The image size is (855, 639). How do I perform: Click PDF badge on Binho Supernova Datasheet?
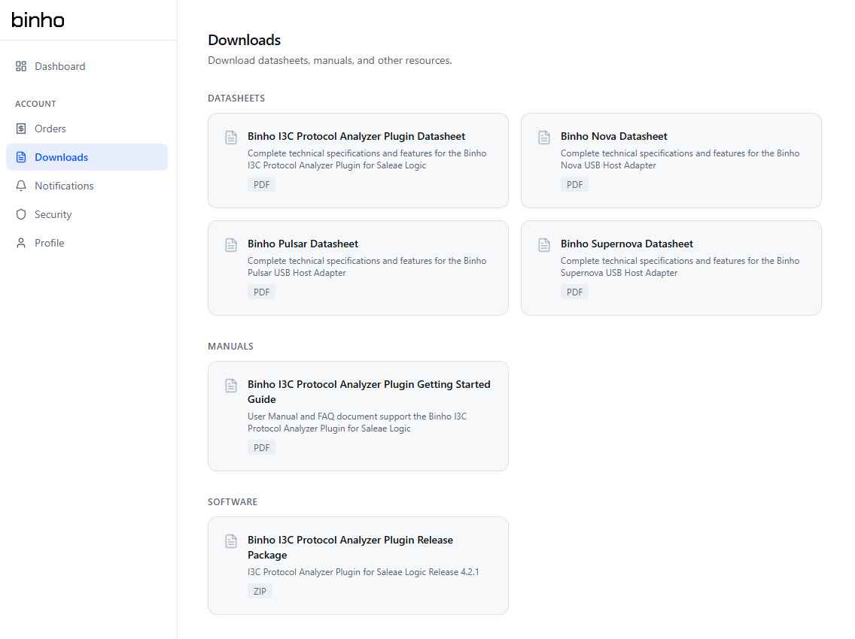pyautogui.click(x=574, y=292)
